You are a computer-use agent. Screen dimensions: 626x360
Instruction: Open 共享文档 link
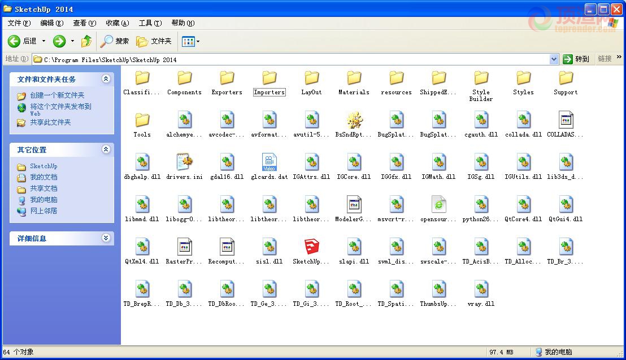click(44, 188)
